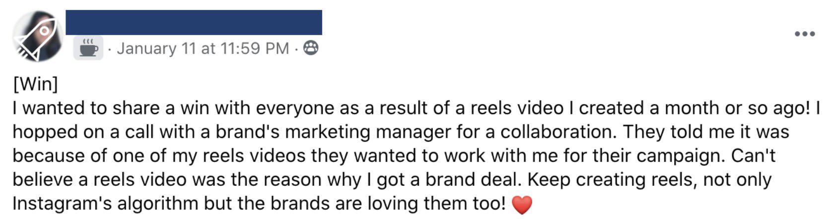Click the coffee cup badge icon
This screenshot has height=219, width=833.
pyautogui.click(x=88, y=48)
